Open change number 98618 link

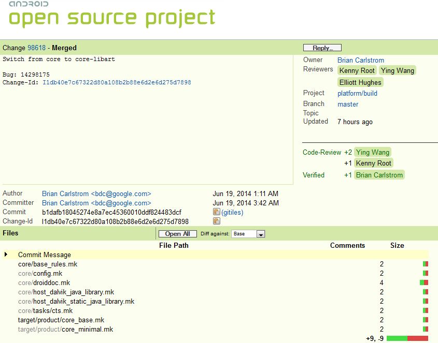pyautogui.click(x=37, y=48)
